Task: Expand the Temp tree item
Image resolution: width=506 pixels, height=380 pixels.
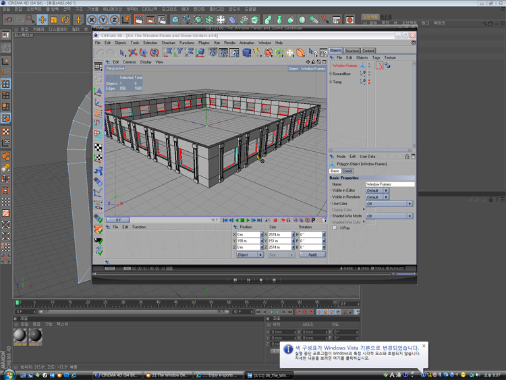Action: point(331,82)
